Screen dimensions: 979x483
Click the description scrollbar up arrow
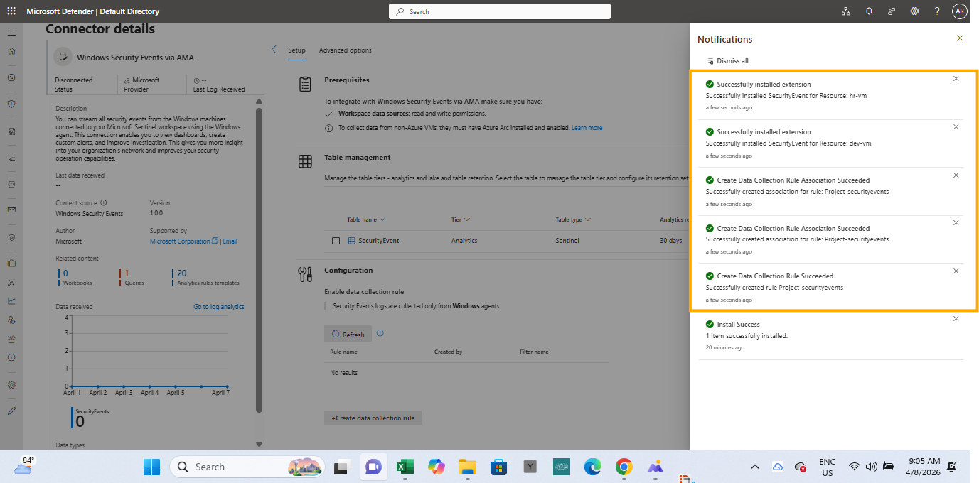coord(259,102)
